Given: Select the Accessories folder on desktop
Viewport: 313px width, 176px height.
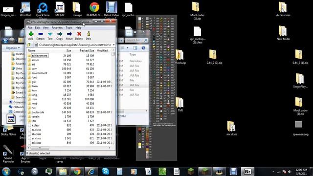Looking at the screenshot, I should 283,9.
